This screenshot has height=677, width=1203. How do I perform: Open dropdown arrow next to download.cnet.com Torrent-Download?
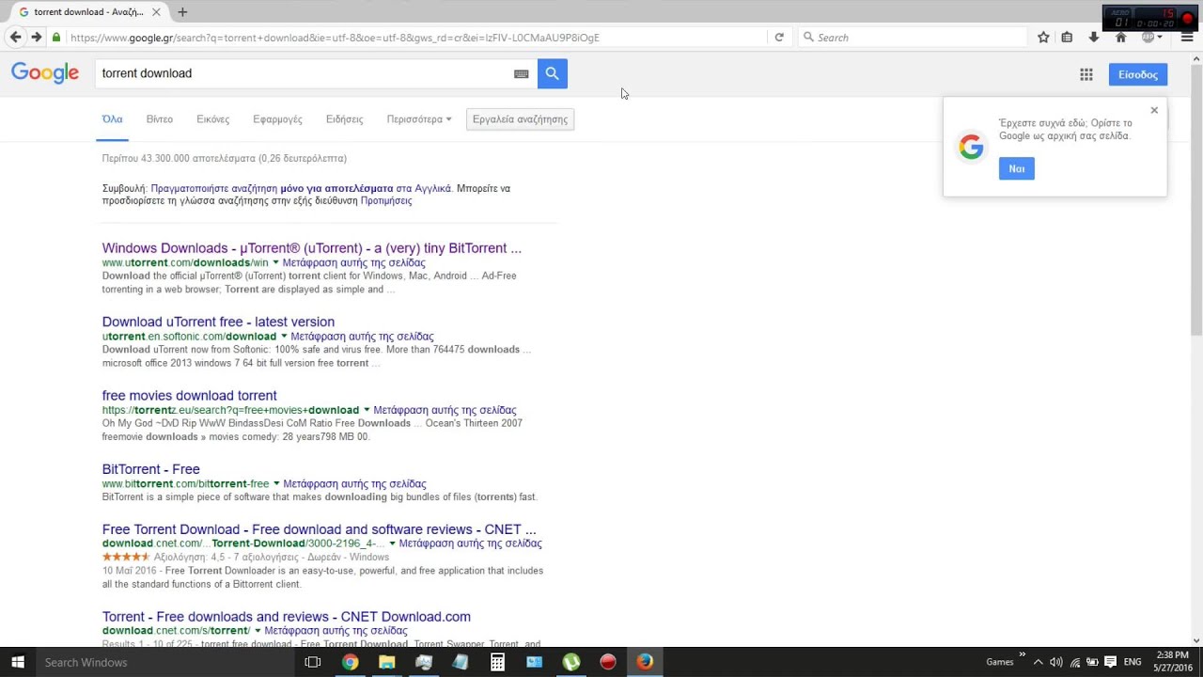pyautogui.click(x=393, y=543)
